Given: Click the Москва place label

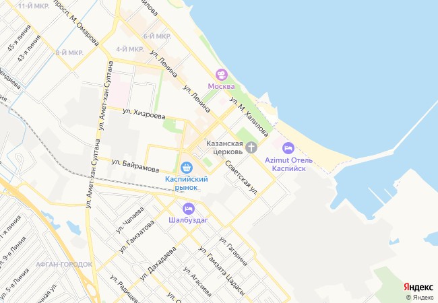Looking at the screenshot, I should tap(221, 86).
